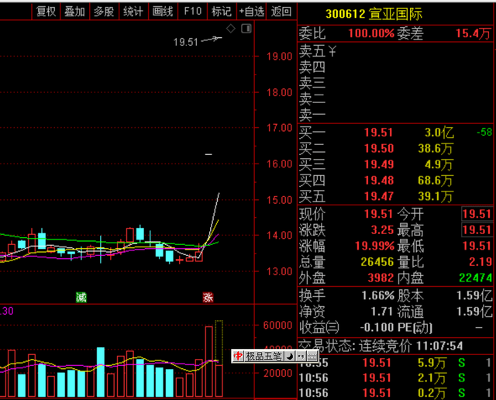
Task: Click the 内盘 22474 value
Action: click(475, 278)
